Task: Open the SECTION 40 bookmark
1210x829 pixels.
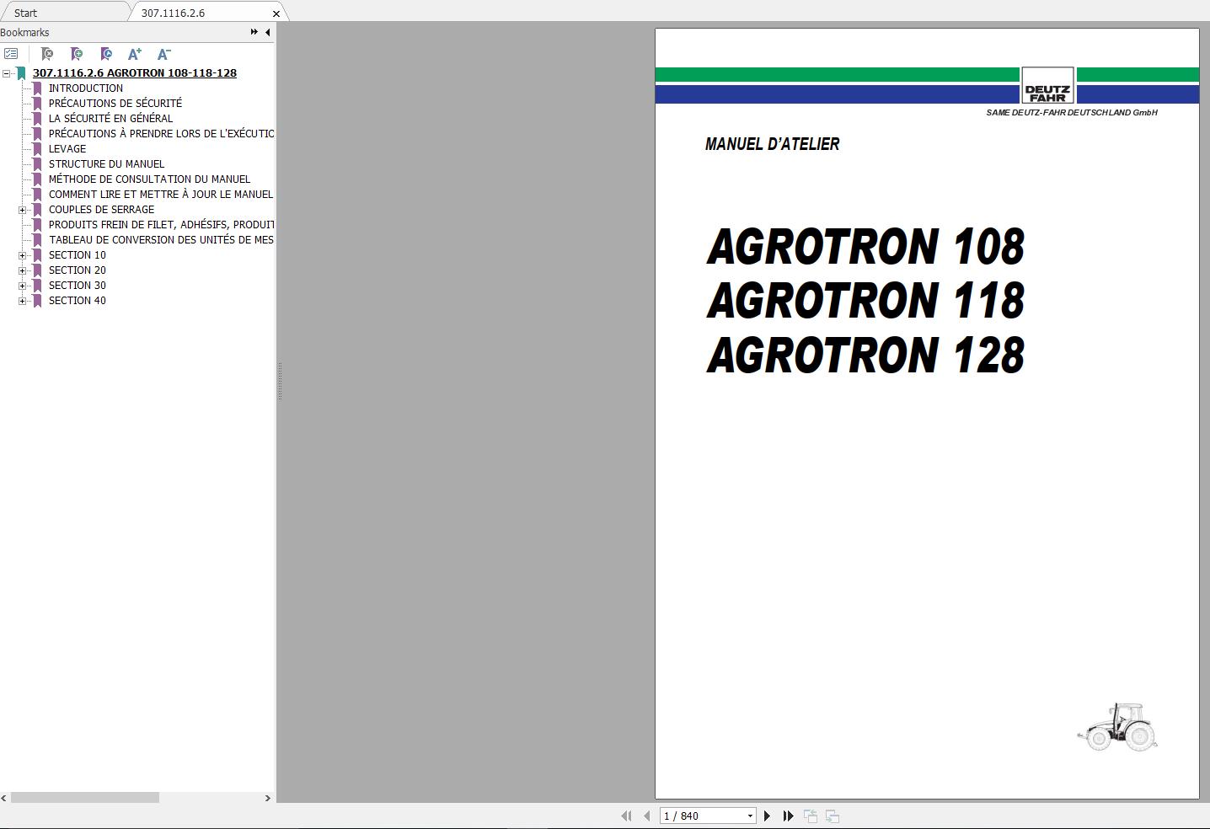Action: tap(78, 300)
